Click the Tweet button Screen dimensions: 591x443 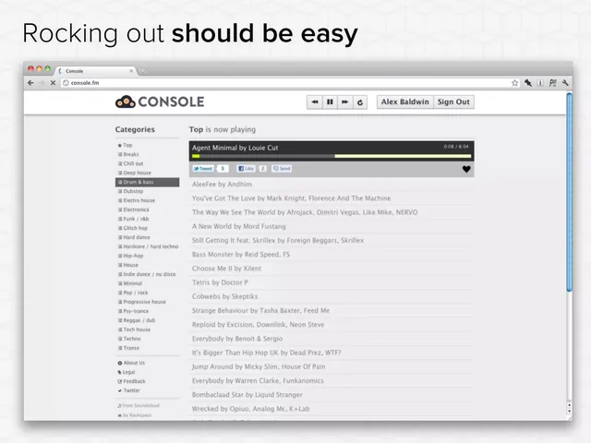203,168
